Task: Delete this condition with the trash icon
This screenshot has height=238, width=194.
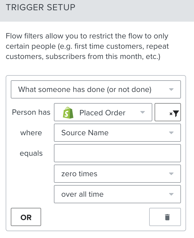Action: click(x=167, y=218)
